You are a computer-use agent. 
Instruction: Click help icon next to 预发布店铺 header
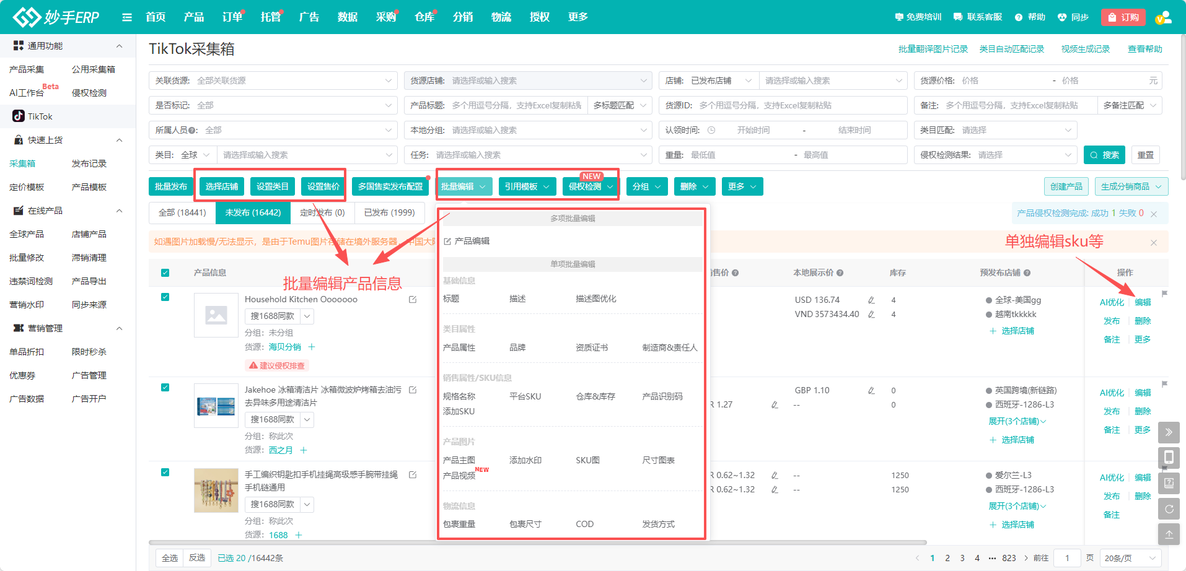coord(1027,273)
